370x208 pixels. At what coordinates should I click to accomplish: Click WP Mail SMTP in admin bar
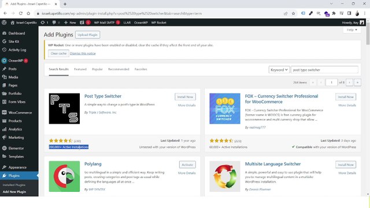(104, 23)
